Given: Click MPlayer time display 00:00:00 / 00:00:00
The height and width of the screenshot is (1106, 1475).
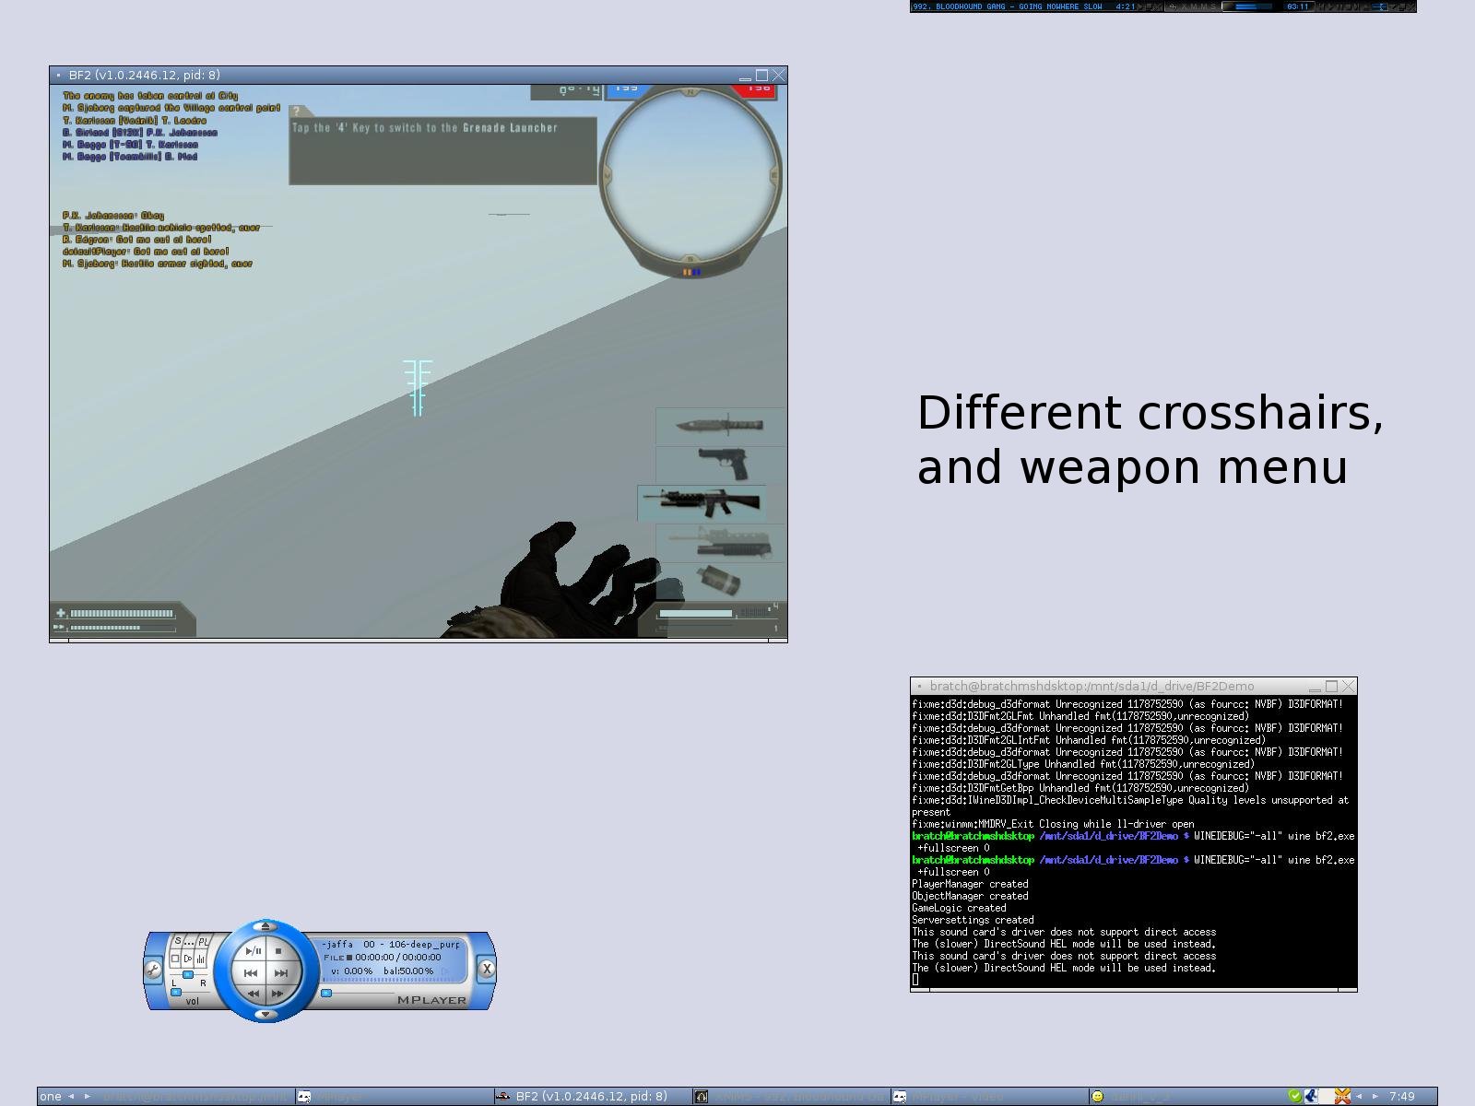Looking at the screenshot, I should tap(398, 957).
